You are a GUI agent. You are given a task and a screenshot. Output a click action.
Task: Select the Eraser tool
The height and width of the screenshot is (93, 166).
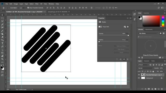coord(2,37)
